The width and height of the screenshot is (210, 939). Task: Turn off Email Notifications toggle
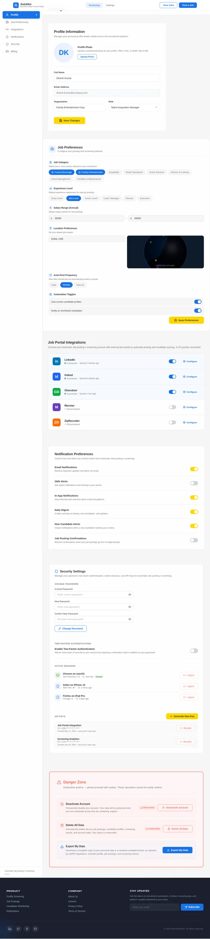194,469
